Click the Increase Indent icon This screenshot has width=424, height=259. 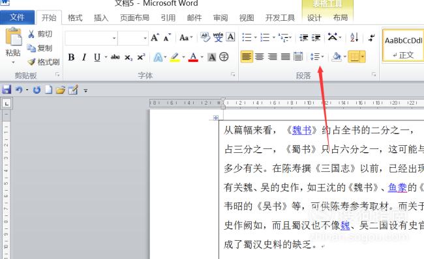316,38
